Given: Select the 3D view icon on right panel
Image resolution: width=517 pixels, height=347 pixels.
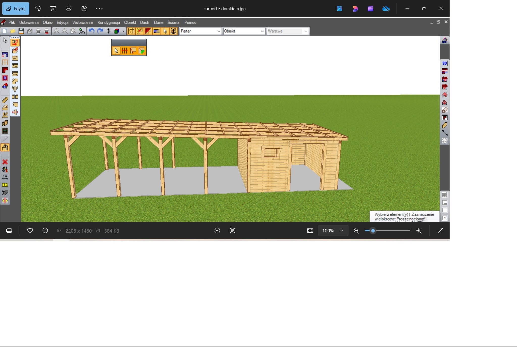Looking at the screenshot, I should 444,63.
